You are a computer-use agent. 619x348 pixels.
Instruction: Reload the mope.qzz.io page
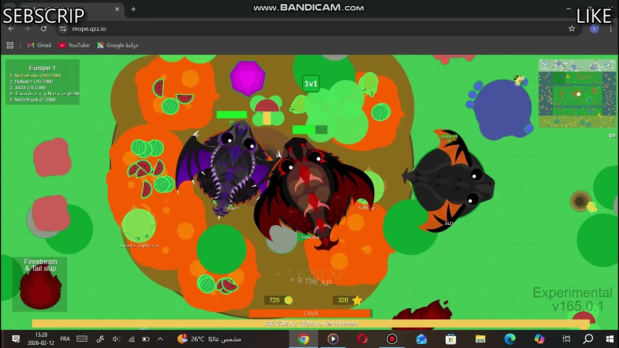coord(44,29)
